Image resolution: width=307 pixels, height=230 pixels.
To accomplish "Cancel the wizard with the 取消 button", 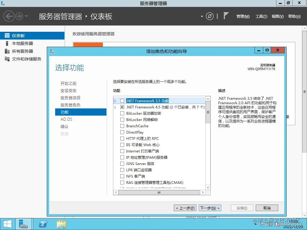I will click(x=267, y=208).
